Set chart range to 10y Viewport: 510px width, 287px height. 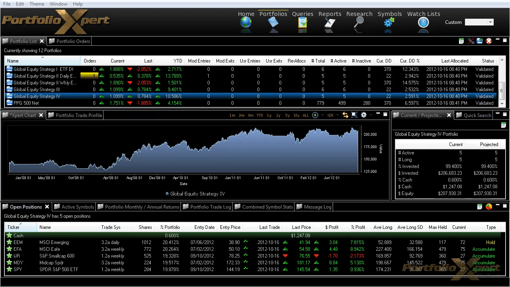point(296,115)
